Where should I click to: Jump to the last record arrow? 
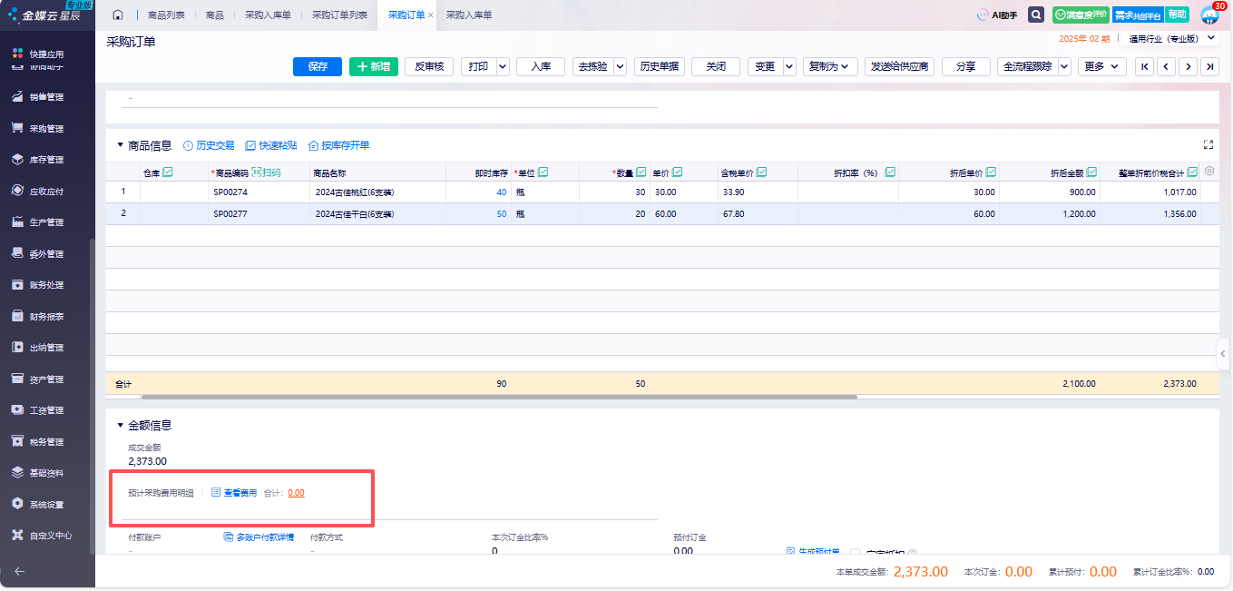pyautogui.click(x=1209, y=66)
